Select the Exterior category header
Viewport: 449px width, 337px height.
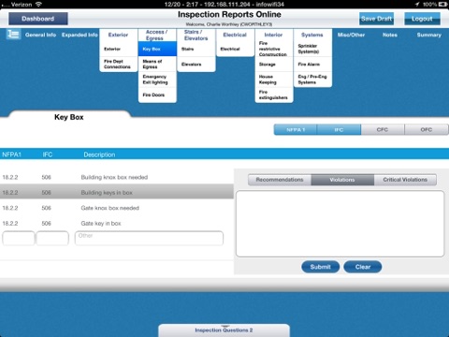(118, 35)
